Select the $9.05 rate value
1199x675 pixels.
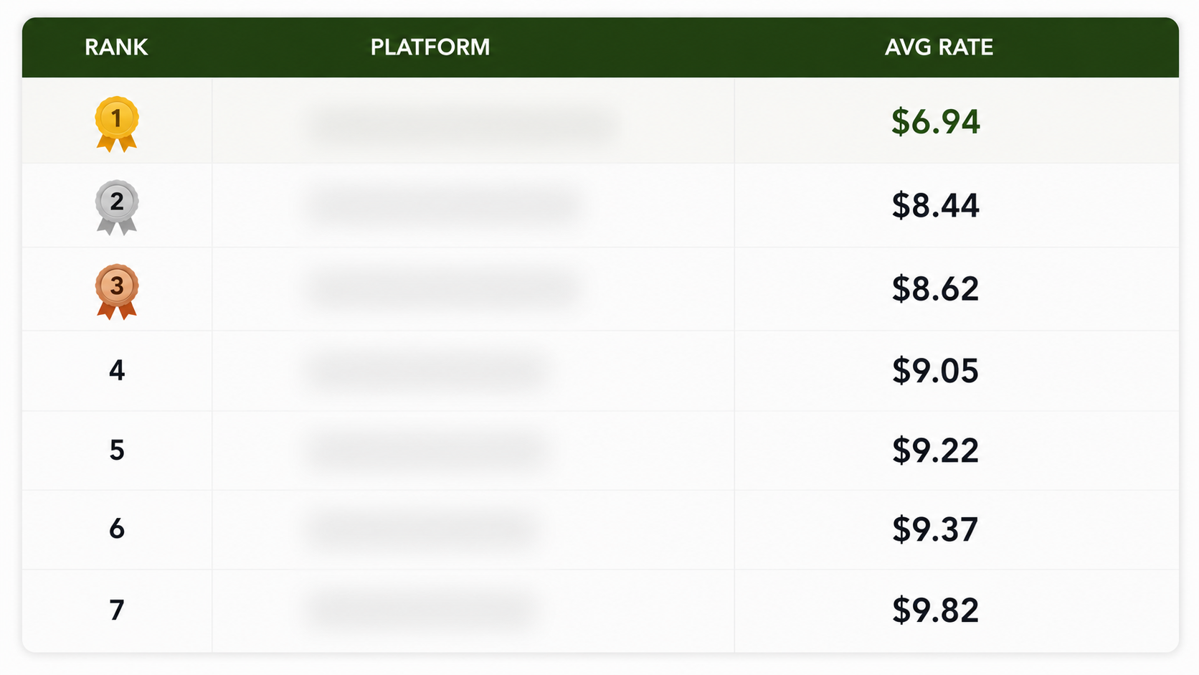[x=935, y=371]
